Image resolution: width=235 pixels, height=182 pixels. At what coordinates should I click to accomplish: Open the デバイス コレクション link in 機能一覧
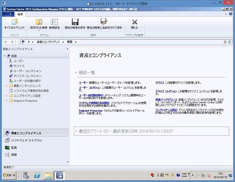[x=166, y=91]
